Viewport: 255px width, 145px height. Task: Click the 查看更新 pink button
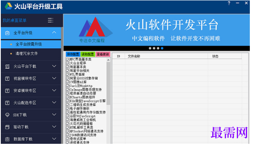coord(103,54)
